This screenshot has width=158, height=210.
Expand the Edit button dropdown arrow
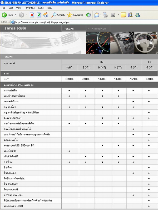click(x=118, y=15)
